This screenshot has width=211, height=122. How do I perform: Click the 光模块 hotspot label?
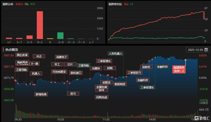96,68
